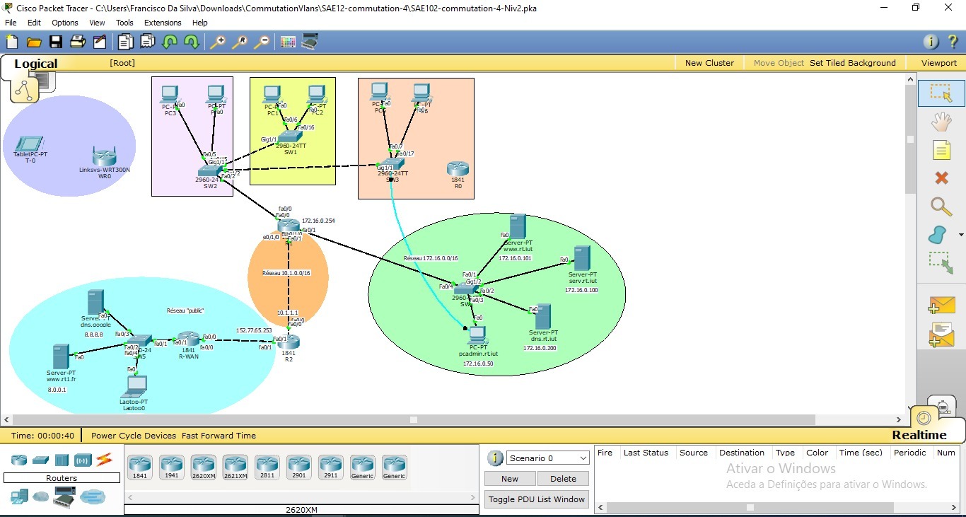Screen dimensions: 966x517
Task: Click the New Cluster button
Action: point(709,63)
